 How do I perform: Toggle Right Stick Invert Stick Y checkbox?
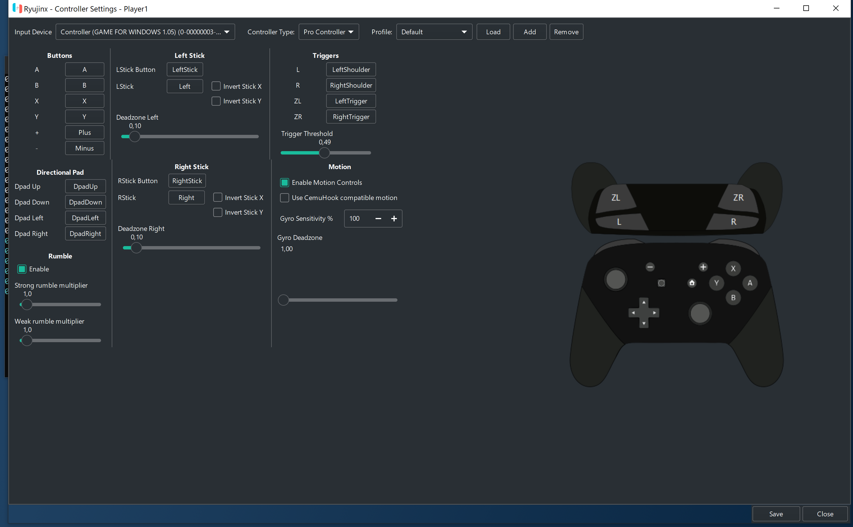click(218, 212)
